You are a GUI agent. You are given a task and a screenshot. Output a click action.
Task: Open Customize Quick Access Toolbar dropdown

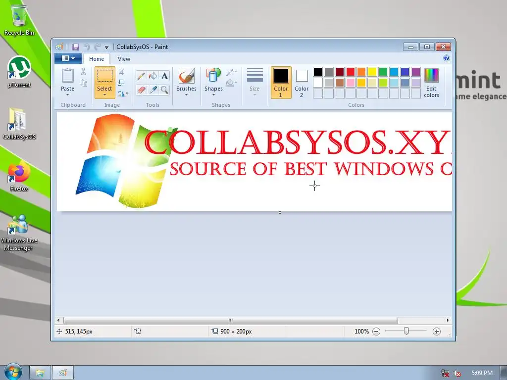(107, 47)
